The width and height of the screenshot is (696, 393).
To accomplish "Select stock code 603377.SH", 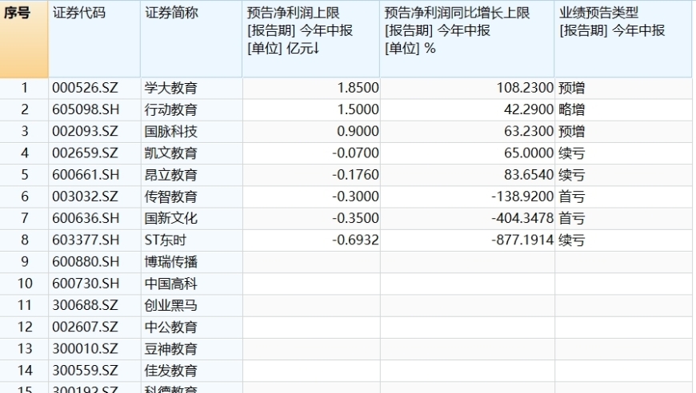I will 86,240.
